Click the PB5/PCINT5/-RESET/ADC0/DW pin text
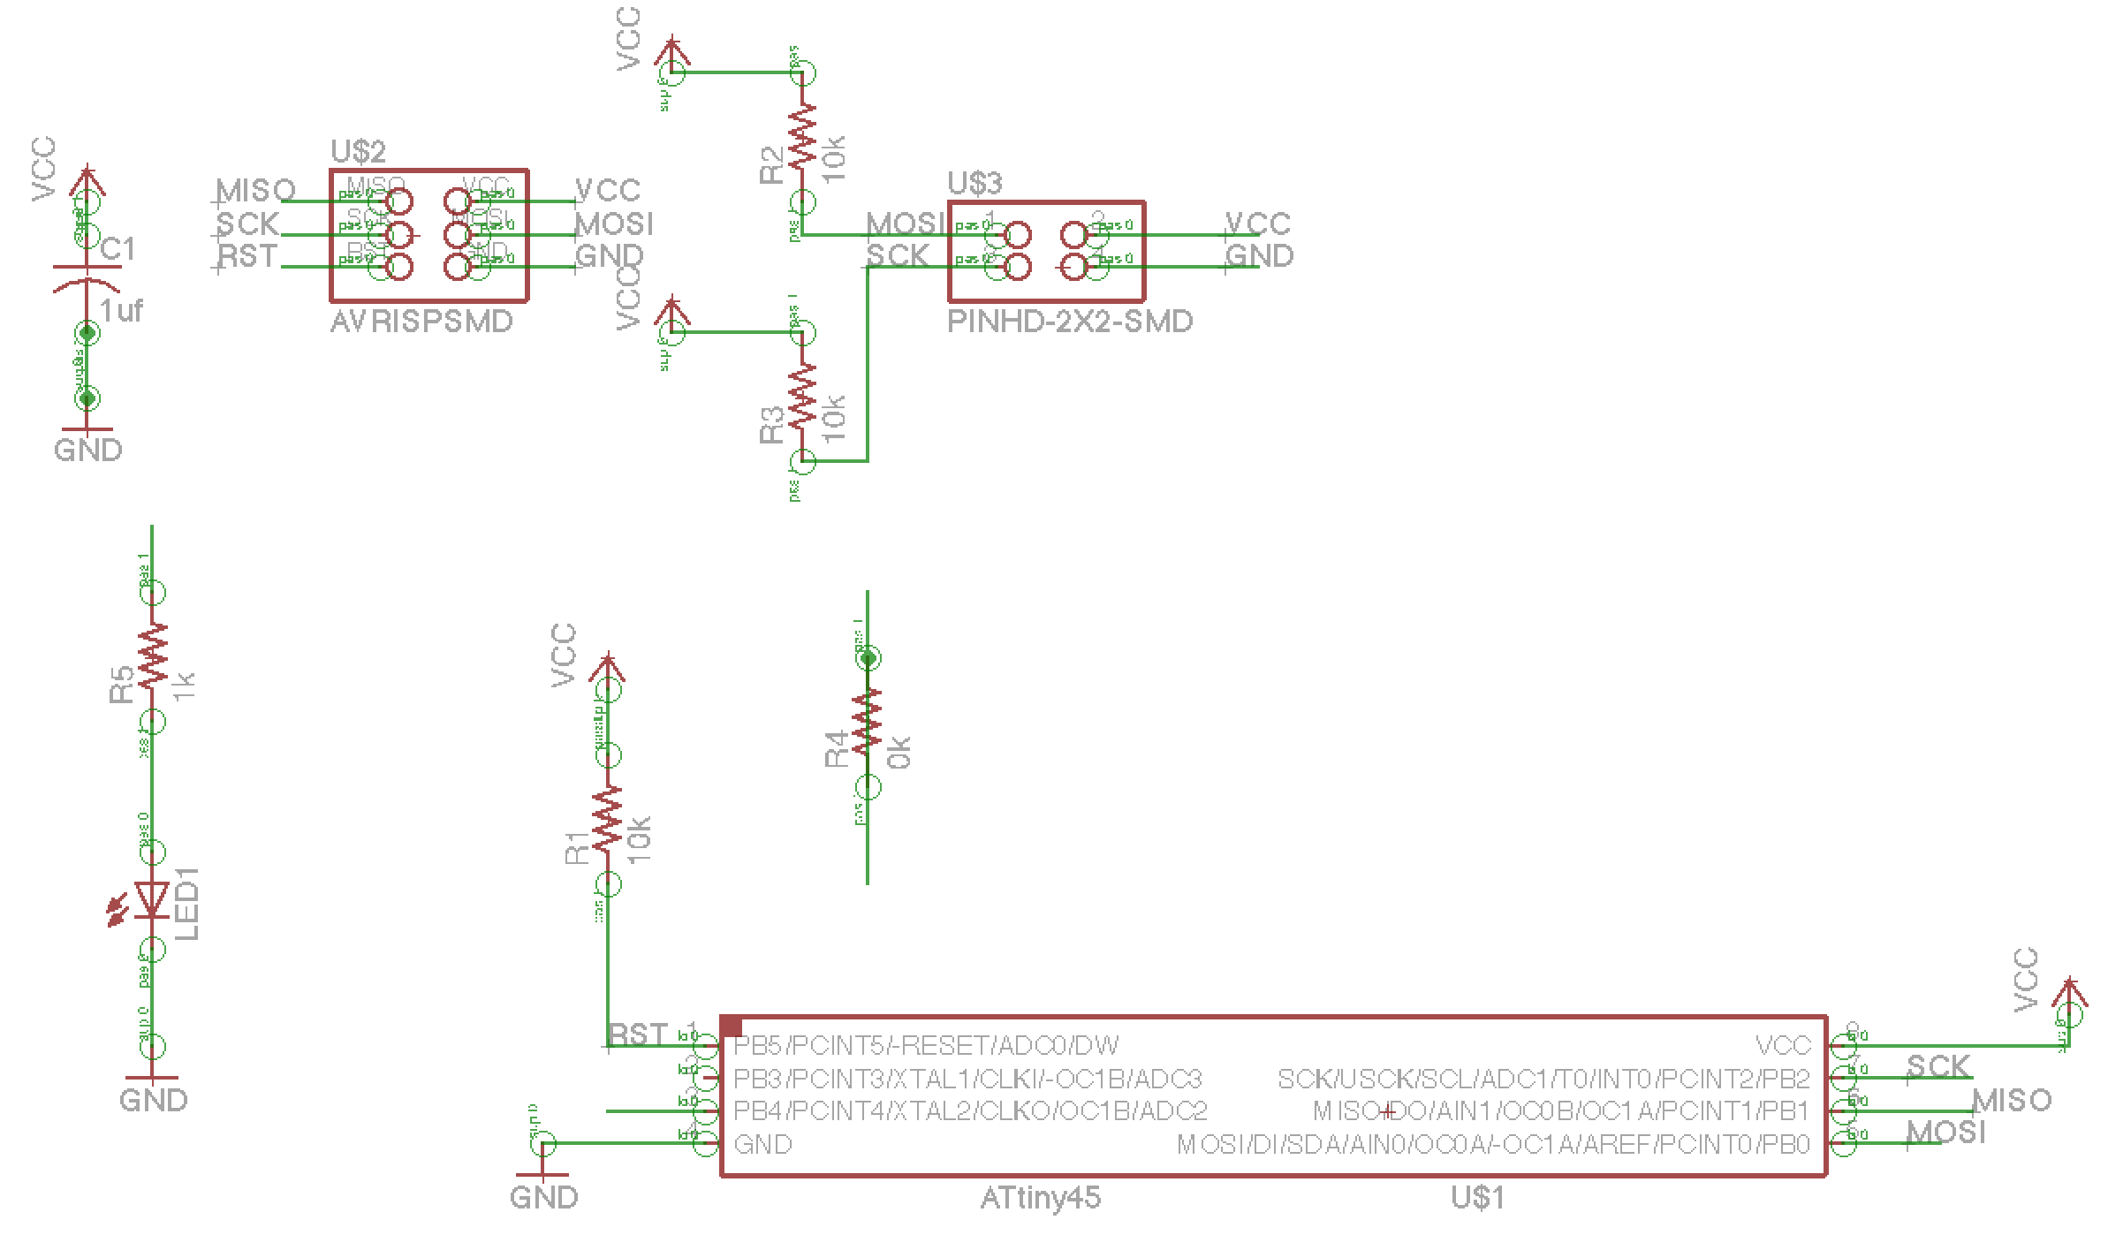Viewport: 2108px width, 1235px height. (x=926, y=1046)
